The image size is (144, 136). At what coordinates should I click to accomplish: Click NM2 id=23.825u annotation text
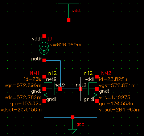113,79
